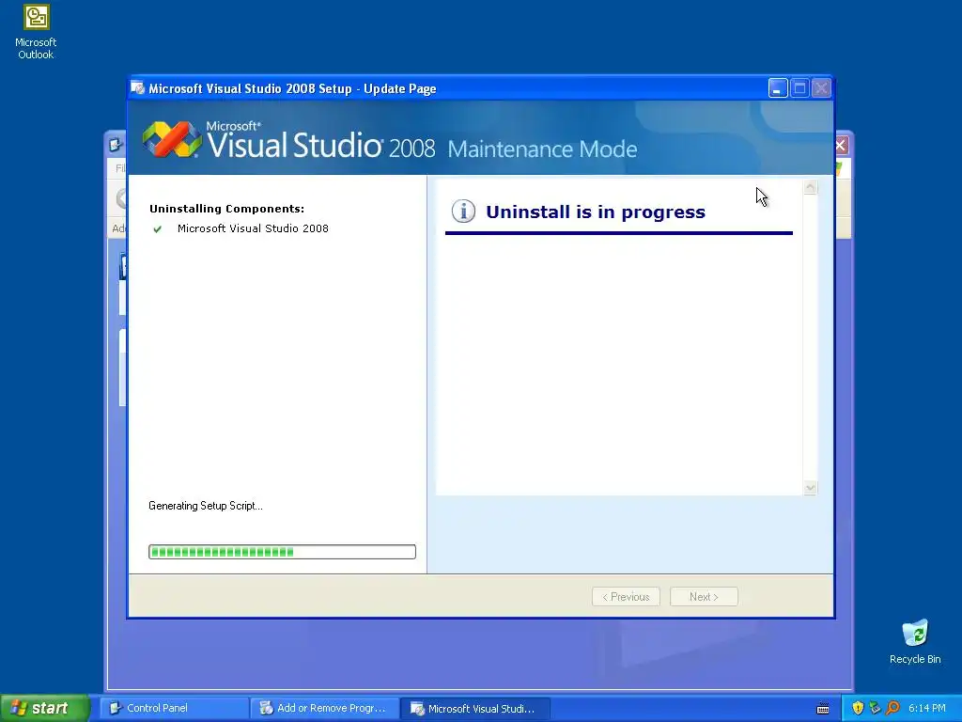This screenshot has width=962, height=722.
Task: Click the Uninstalling Components heading
Action: point(227,209)
